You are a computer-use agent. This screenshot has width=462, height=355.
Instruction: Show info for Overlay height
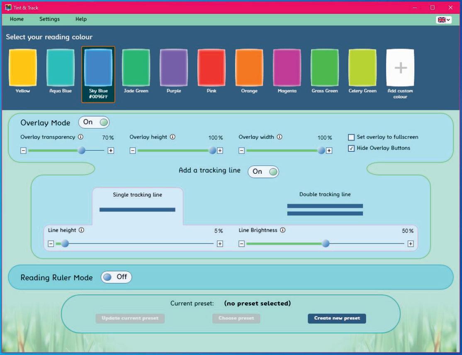[173, 137]
